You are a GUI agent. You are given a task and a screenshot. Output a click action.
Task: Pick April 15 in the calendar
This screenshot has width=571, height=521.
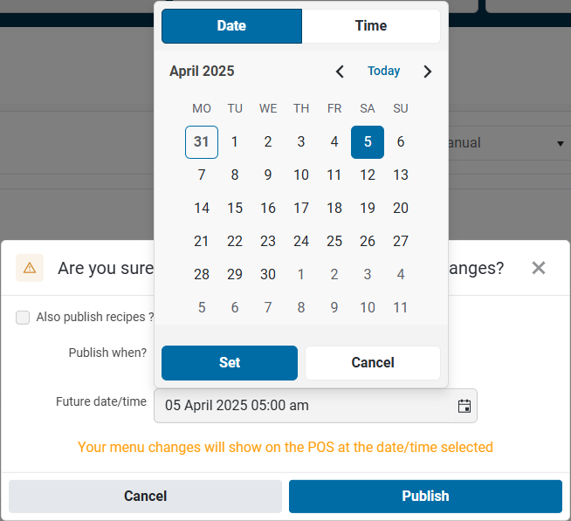coord(235,209)
